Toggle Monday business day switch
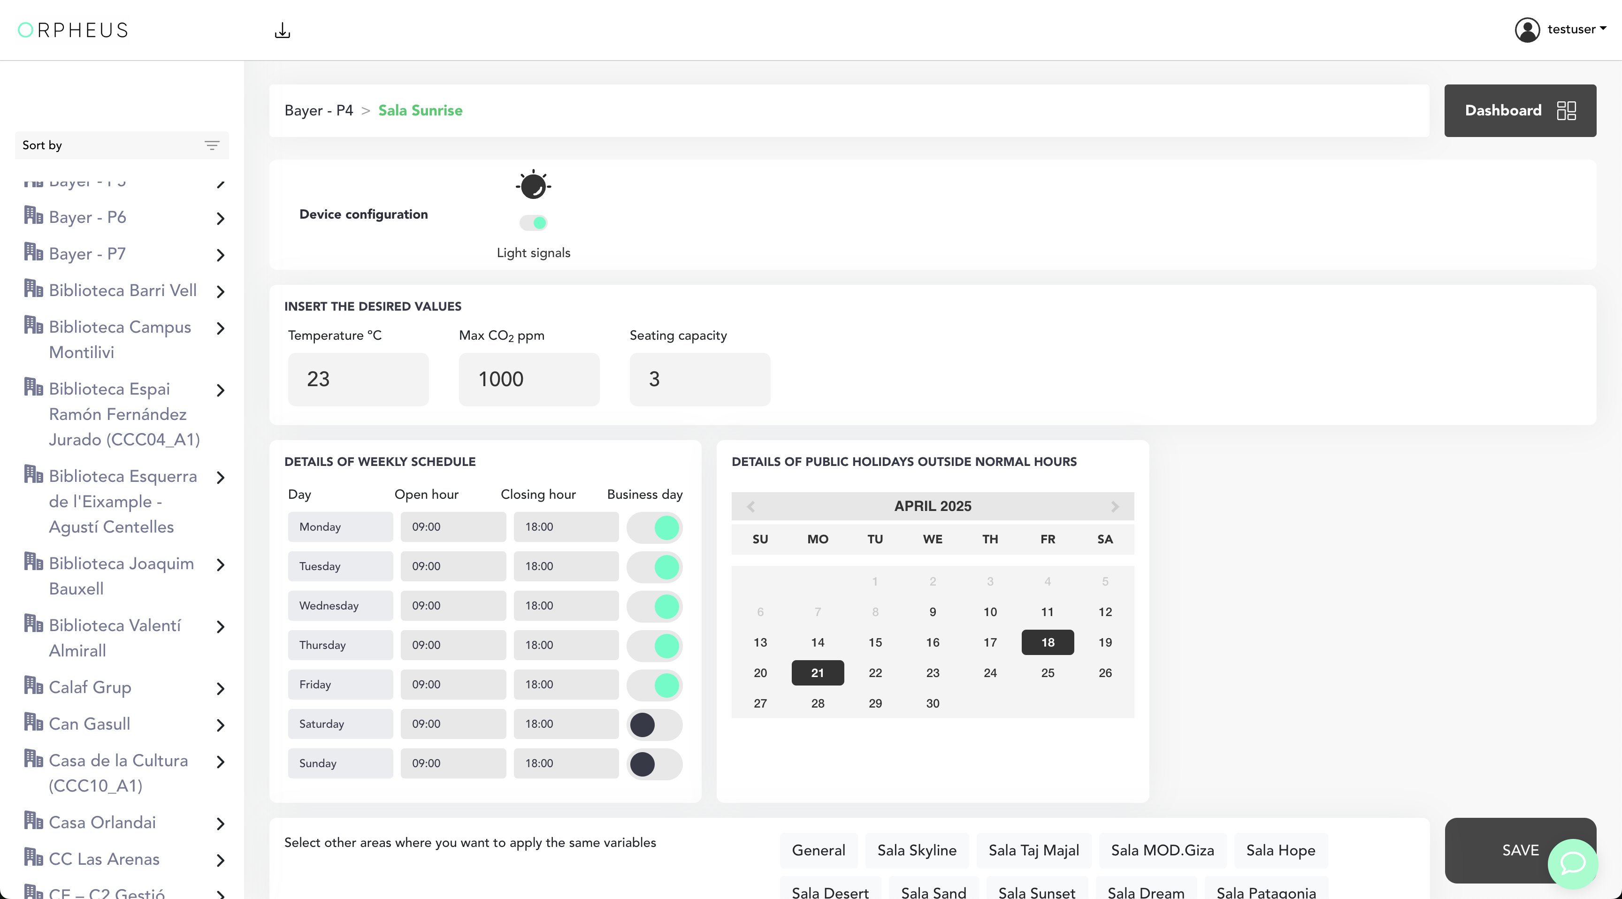The height and width of the screenshot is (899, 1622). pos(655,527)
